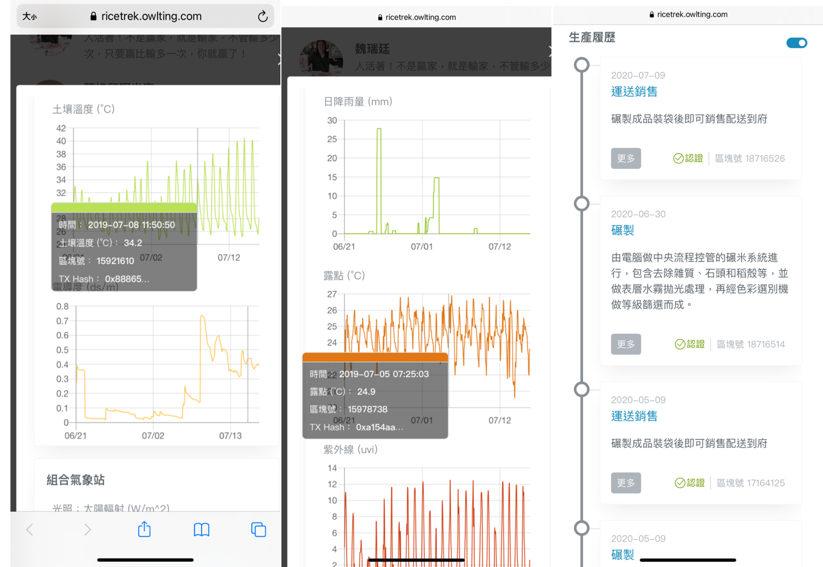Click 認證 badge next to block 18716514

click(x=690, y=344)
